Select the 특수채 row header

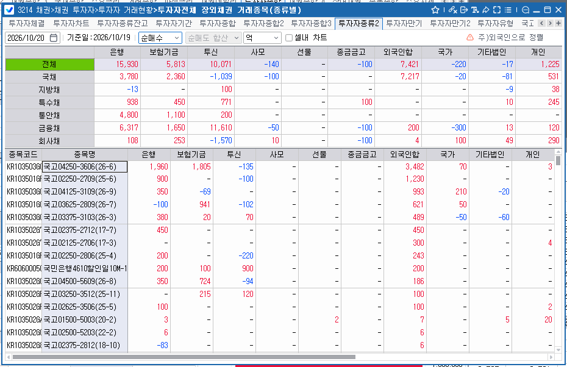pos(49,102)
